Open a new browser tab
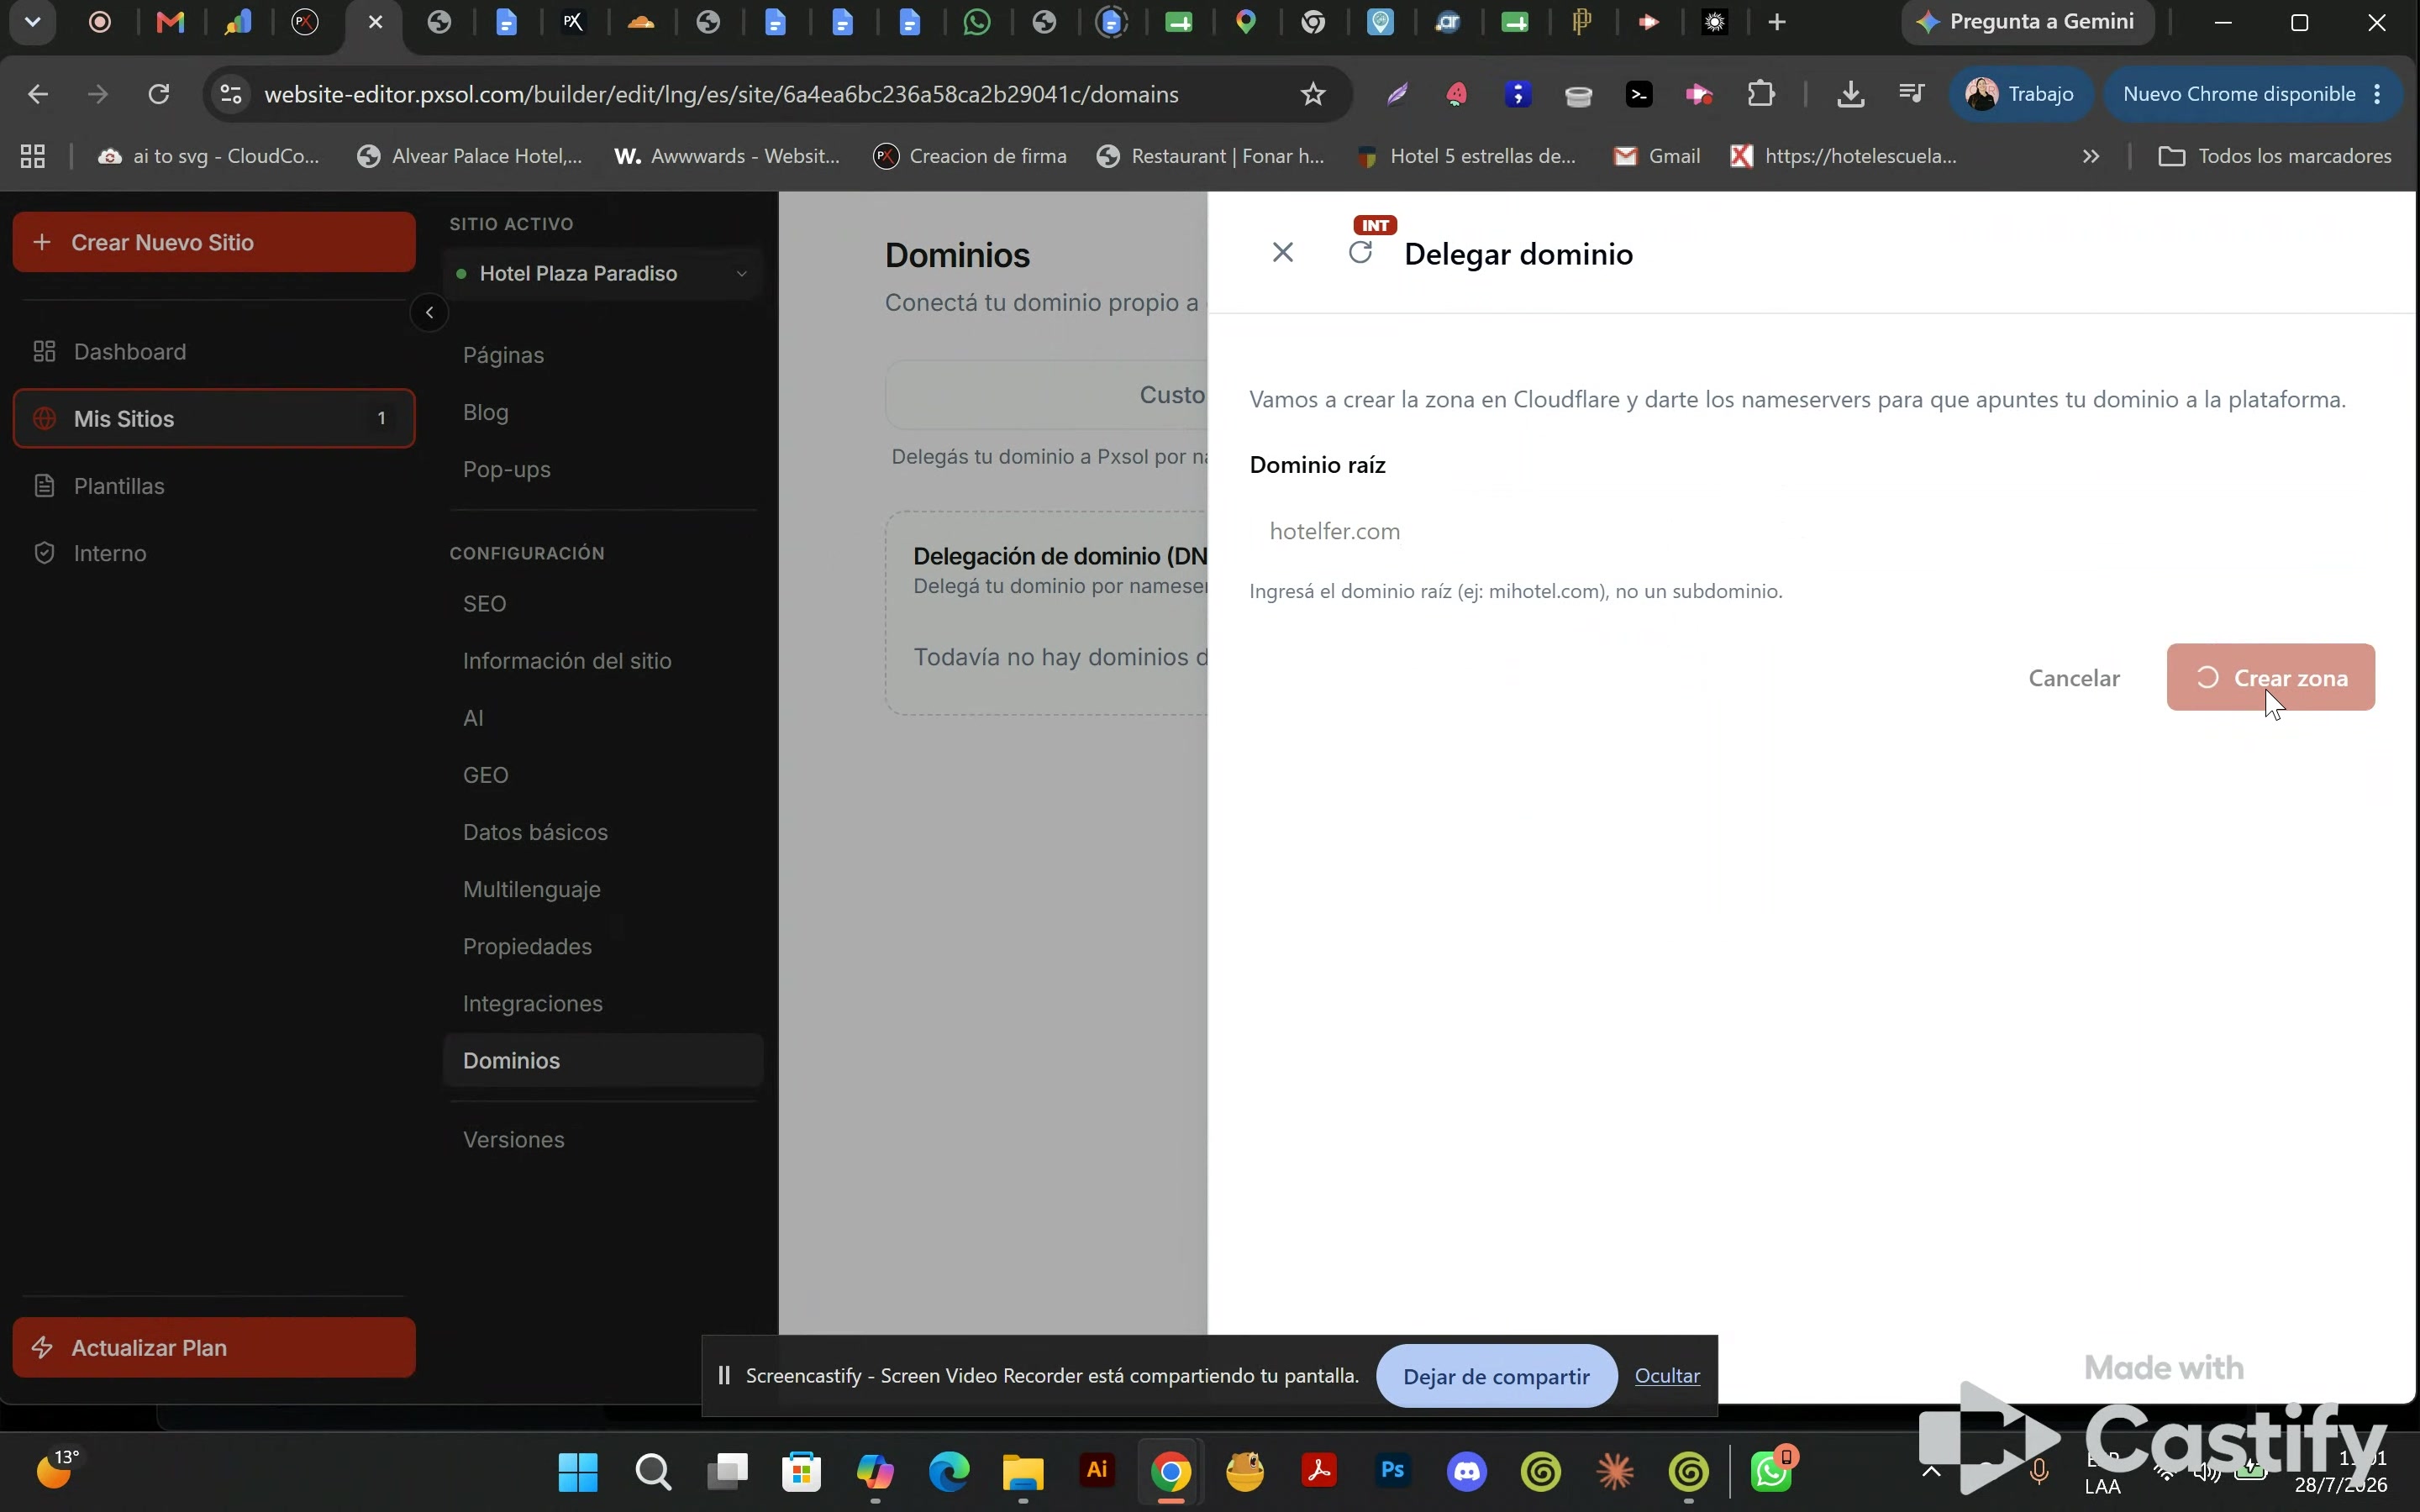 click(x=1777, y=22)
